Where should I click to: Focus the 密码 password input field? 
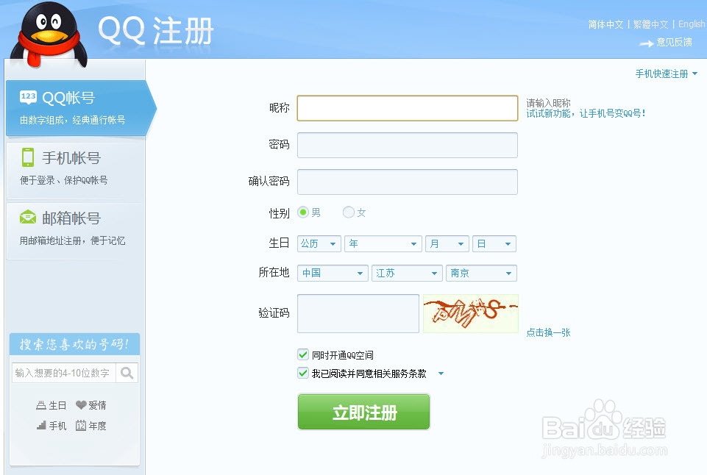[408, 145]
